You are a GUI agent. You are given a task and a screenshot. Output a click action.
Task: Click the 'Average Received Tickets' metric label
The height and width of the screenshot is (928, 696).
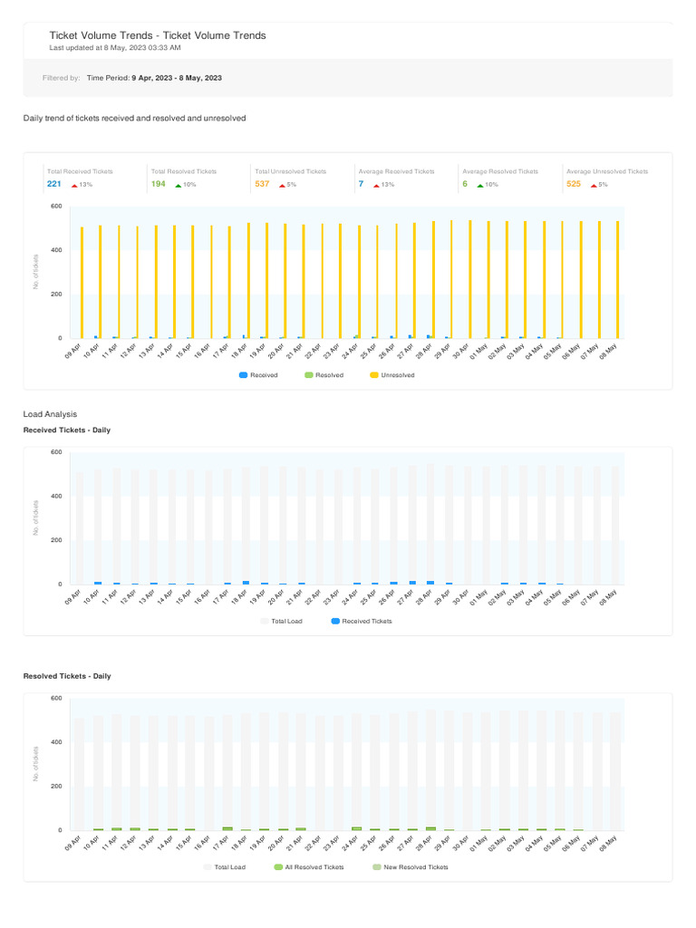[397, 171]
